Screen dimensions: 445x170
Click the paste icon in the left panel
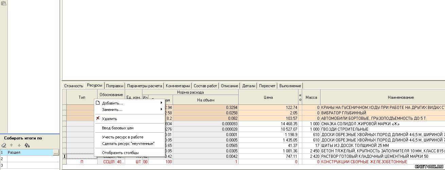pyautogui.click(x=4, y=3)
